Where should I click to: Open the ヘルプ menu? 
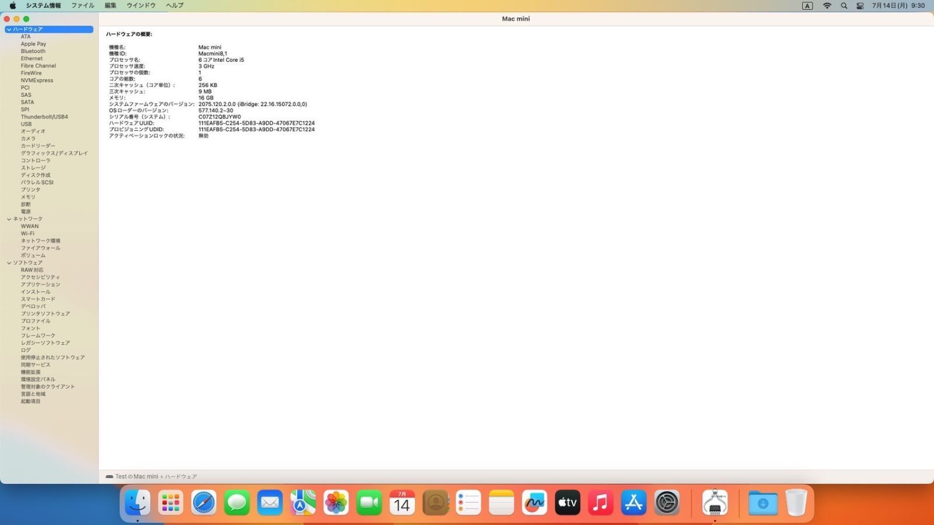tap(175, 5)
